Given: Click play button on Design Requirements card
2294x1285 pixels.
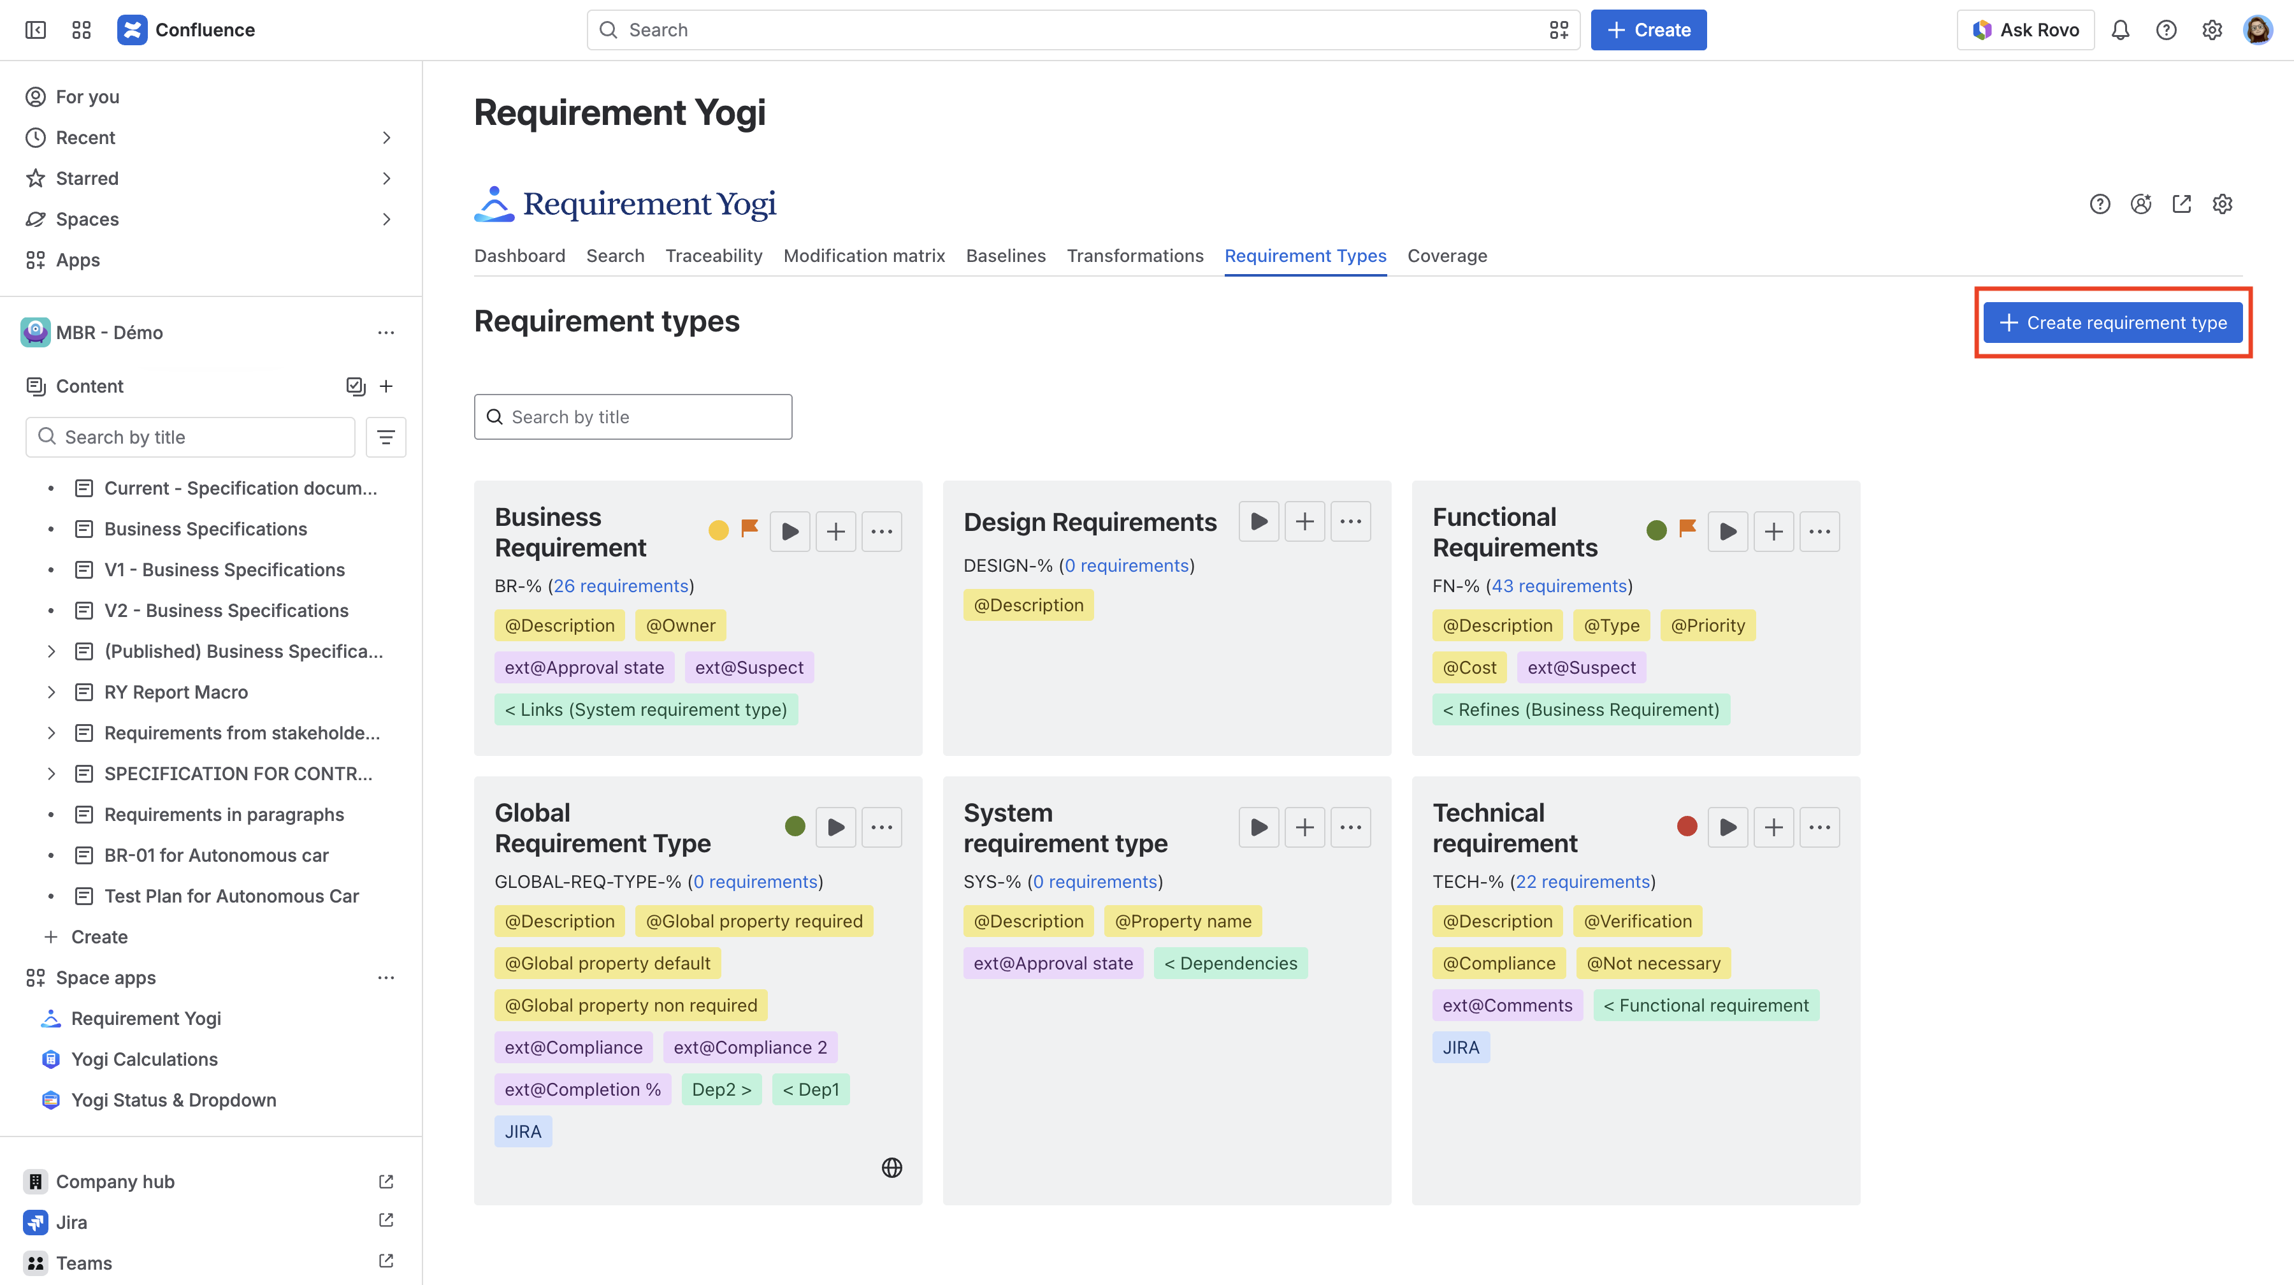Looking at the screenshot, I should tap(1259, 522).
